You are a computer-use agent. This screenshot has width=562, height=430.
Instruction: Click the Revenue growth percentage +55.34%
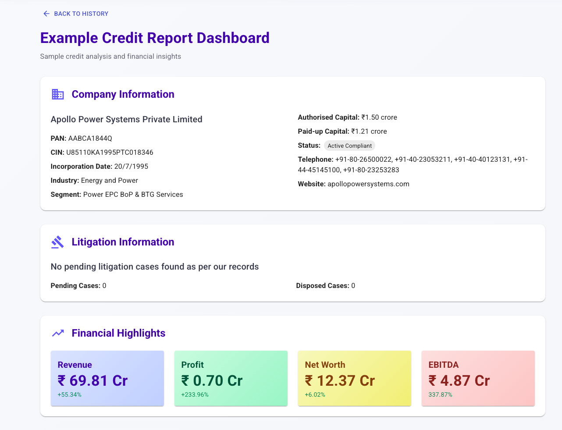[x=70, y=394]
